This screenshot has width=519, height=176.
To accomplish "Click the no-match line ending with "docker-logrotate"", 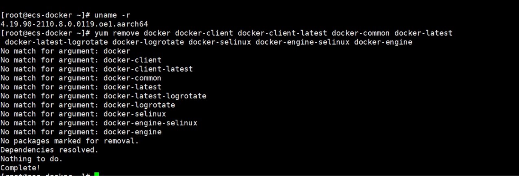I will pyautogui.click(x=88, y=105).
